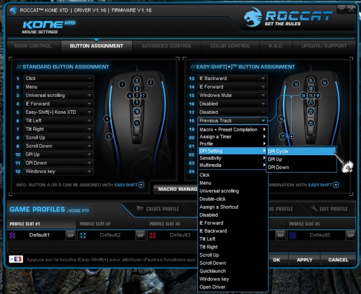Select DPI Cycle in the submenu
This screenshot has height=294, width=361.
(301, 151)
